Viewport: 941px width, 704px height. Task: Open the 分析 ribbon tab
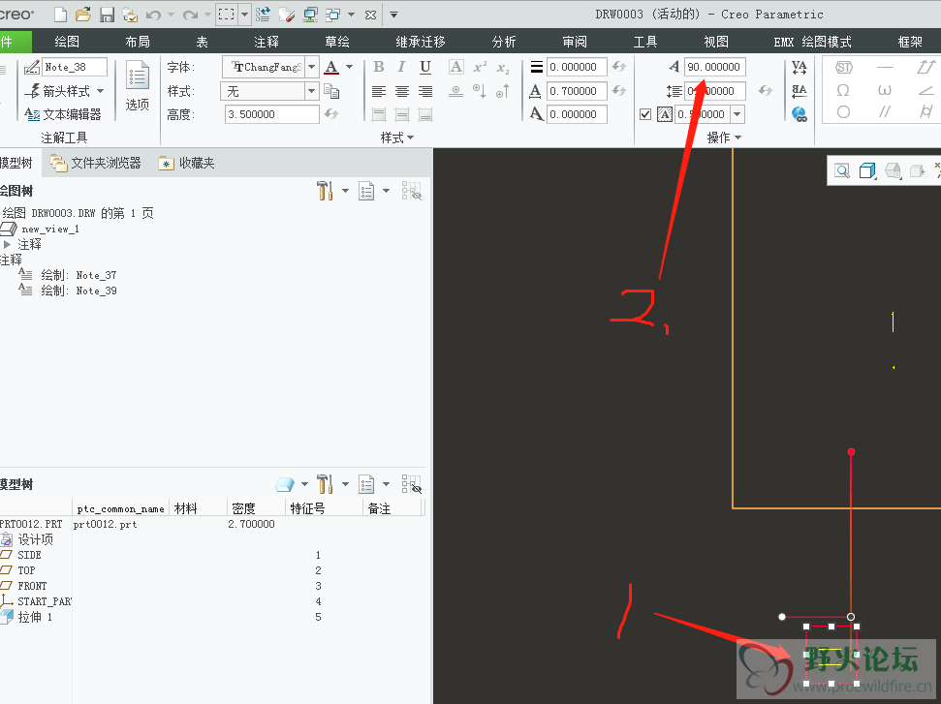(504, 42)
